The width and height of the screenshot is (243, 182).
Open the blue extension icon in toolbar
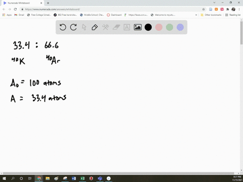point(211,9)
